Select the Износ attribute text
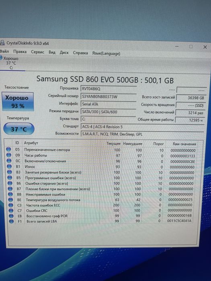The image size is (211, 281). pyautogui.click(x=30, y=167)
